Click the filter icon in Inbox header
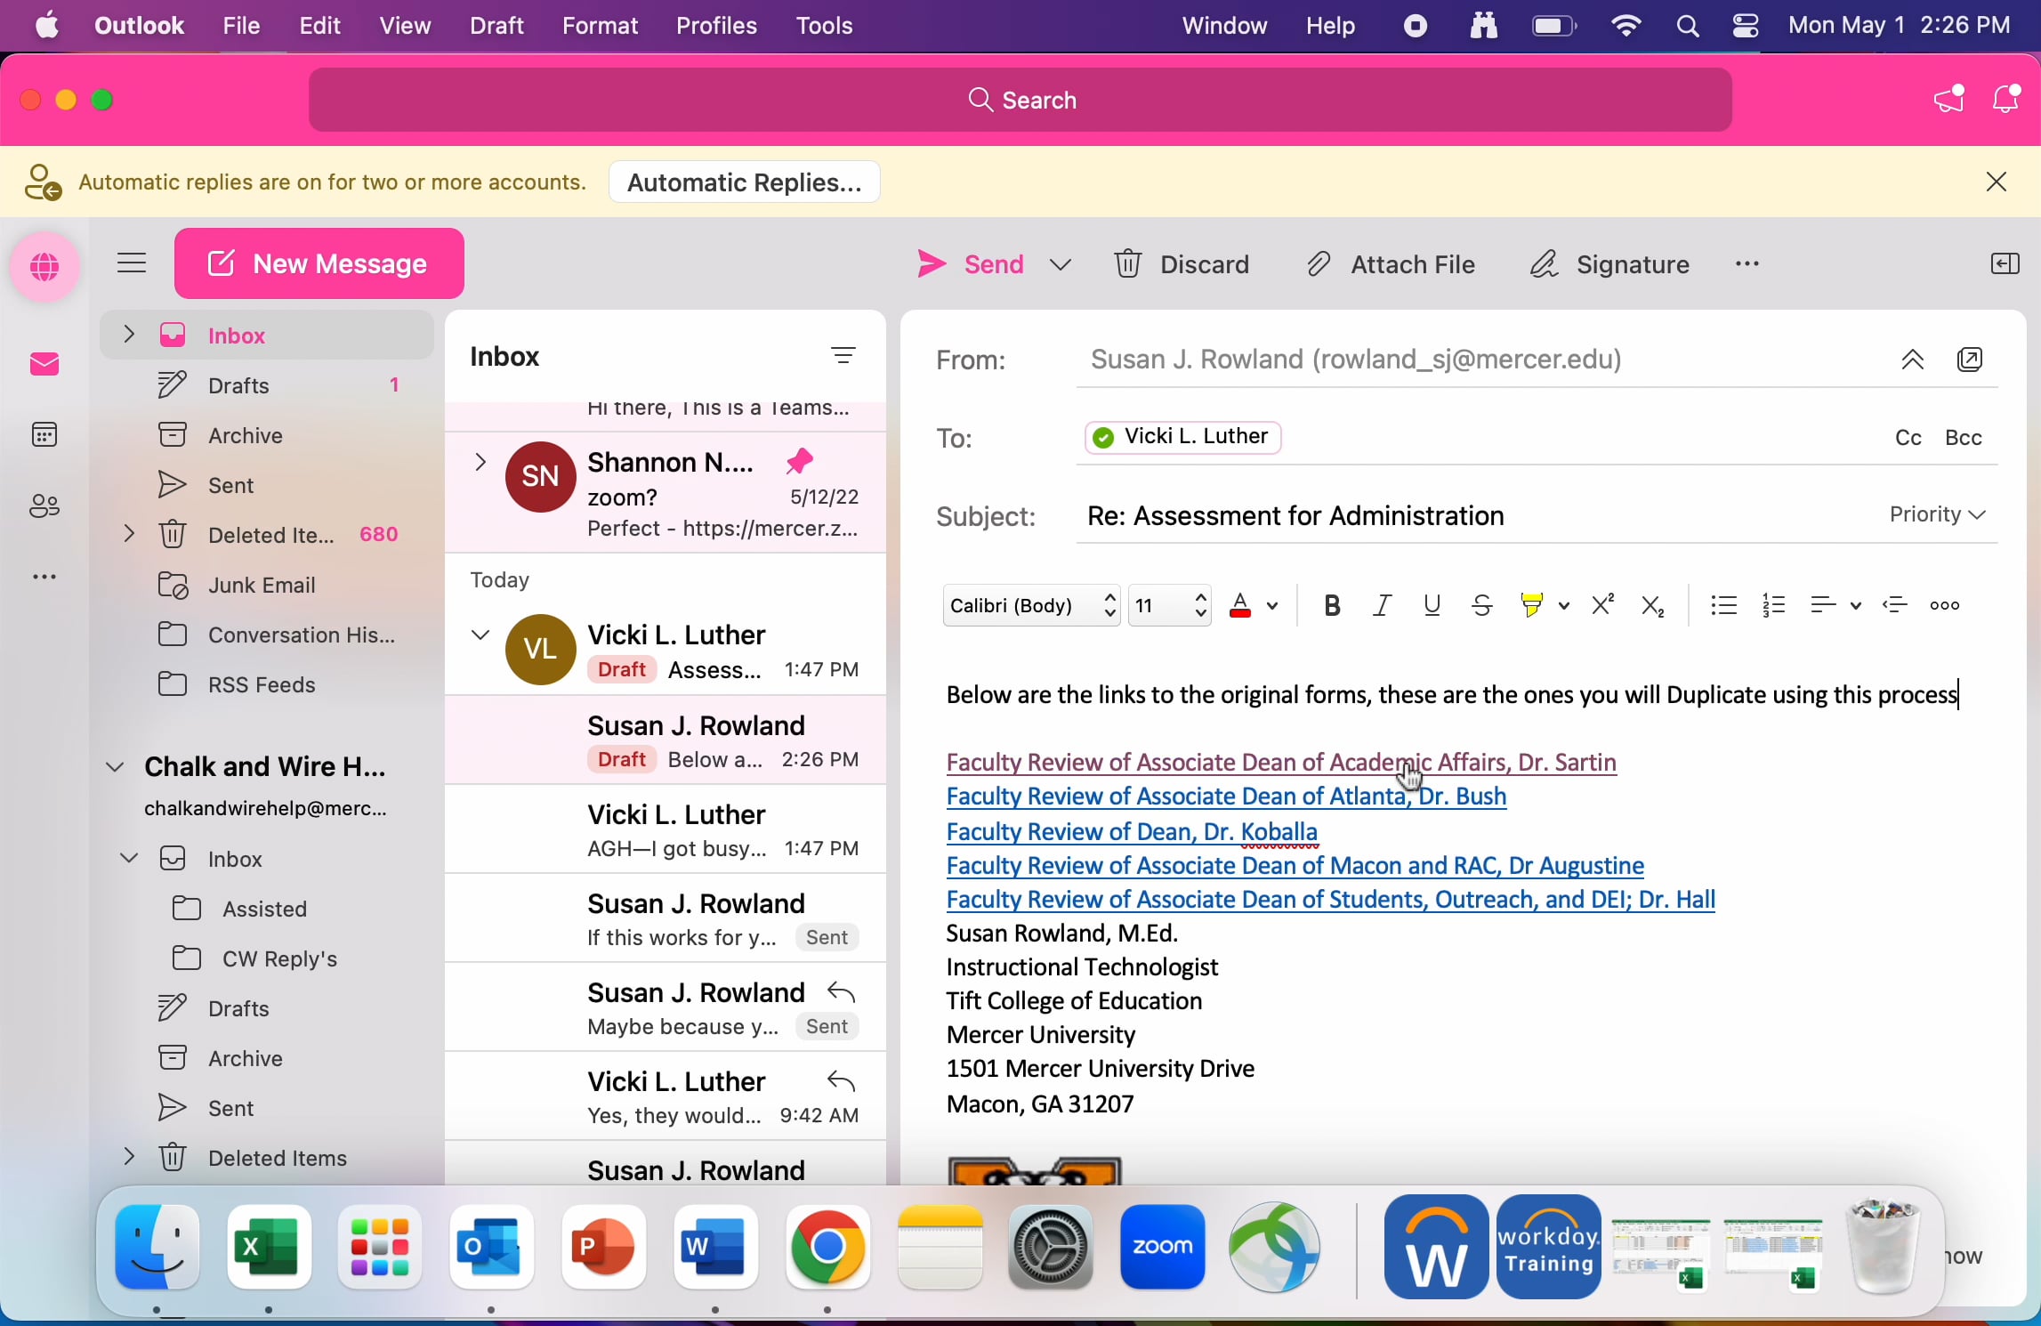This screenshot has width=2041, height=1326. (843, 357)
